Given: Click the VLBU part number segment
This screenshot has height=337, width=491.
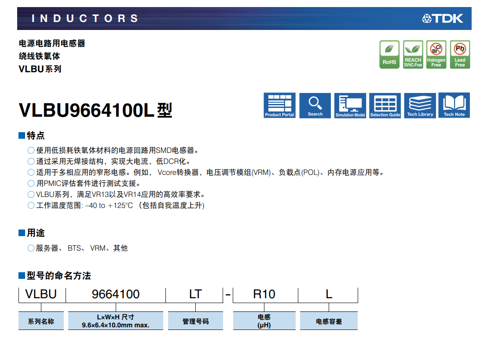Looking at the screenshot, I should click(x=41, y=294).
